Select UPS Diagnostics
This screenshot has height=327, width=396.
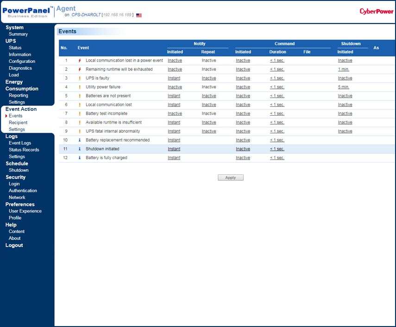(20, 68)
